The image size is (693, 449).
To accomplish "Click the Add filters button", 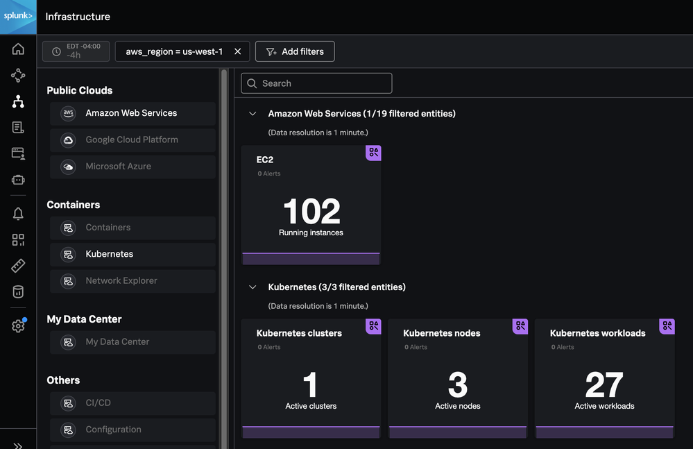I will pos(295,51).
